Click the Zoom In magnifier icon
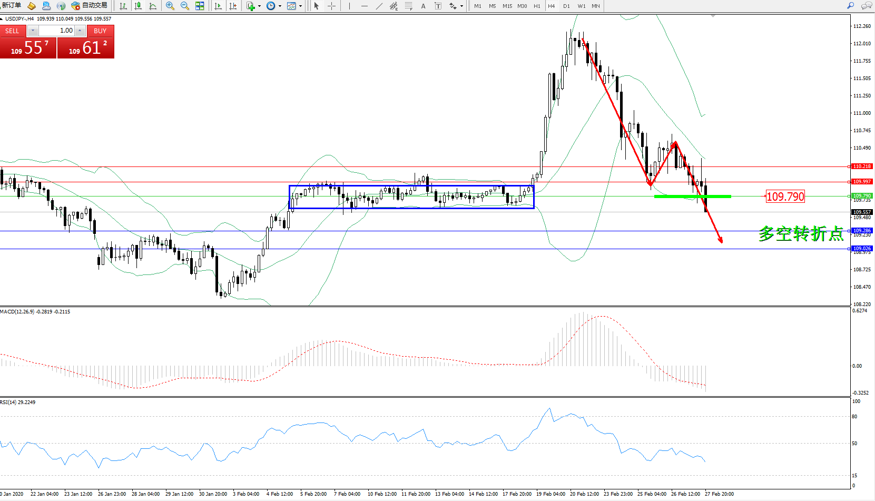The width and height of the screenshot is (875, 501). click(170, 6)
